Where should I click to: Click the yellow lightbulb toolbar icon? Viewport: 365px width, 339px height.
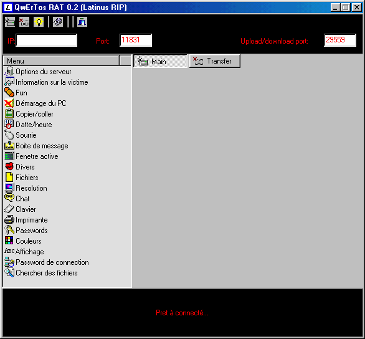click(x=39, y=22)
